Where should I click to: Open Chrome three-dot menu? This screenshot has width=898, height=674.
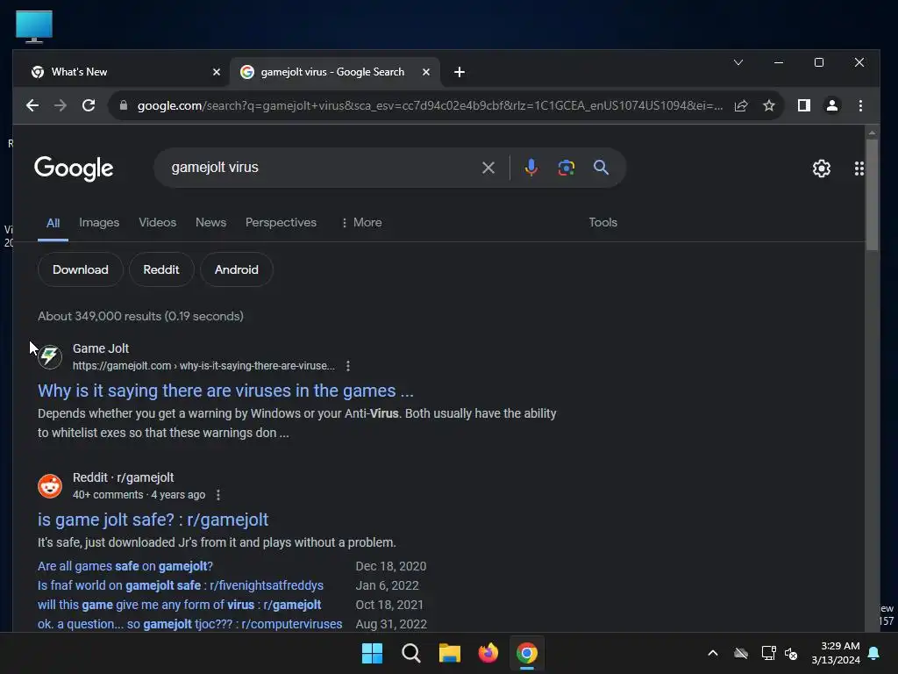860,105
